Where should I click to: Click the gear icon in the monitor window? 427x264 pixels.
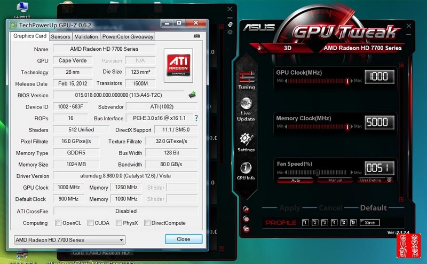pyautogui.click(x=230, y=32)
